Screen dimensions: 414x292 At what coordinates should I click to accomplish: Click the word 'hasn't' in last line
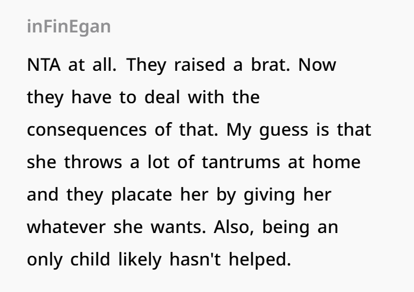[195, 260]
